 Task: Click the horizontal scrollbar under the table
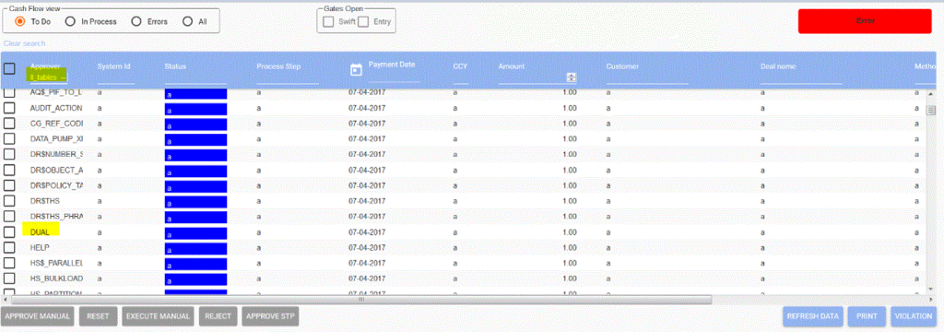(361, 300)
